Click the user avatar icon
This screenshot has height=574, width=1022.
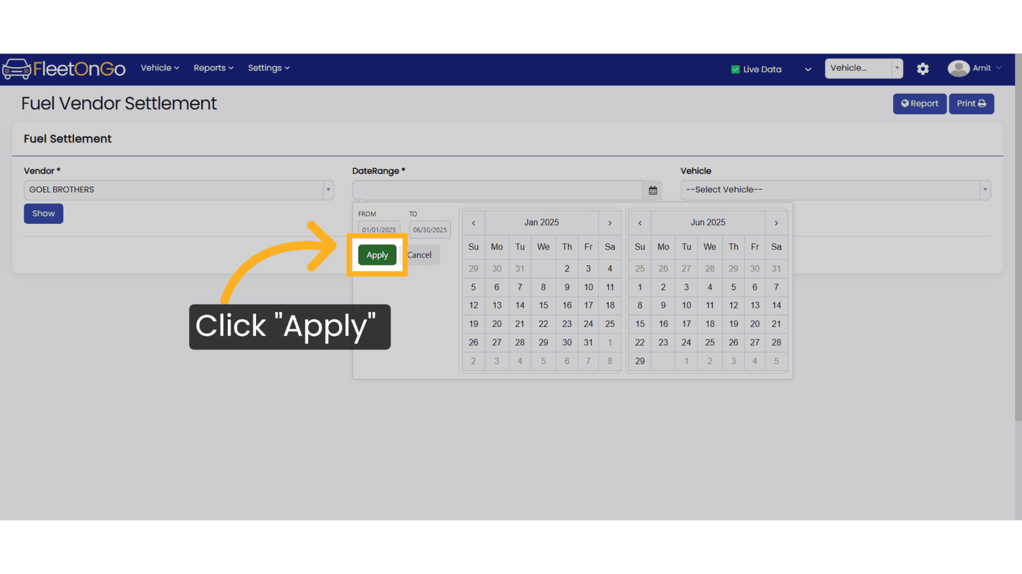click(x=958, y=68)
